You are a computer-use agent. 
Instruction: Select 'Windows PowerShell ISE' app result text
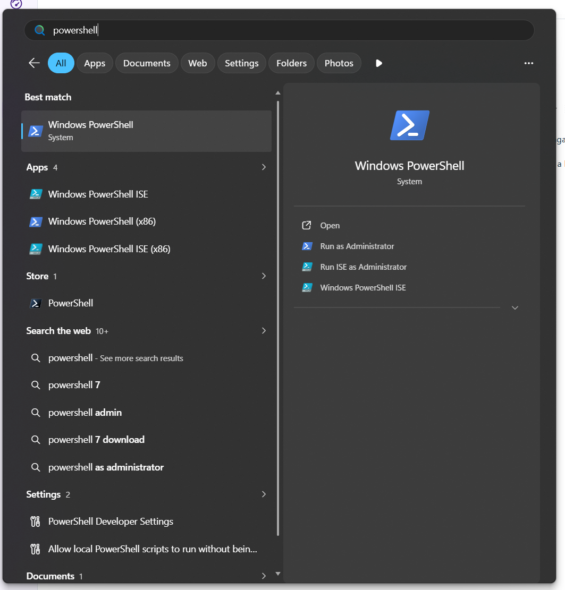pyautogui.click(x=98, y=194)
